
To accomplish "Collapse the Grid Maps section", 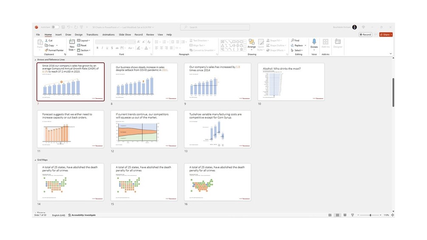I will tap(35, 160).
